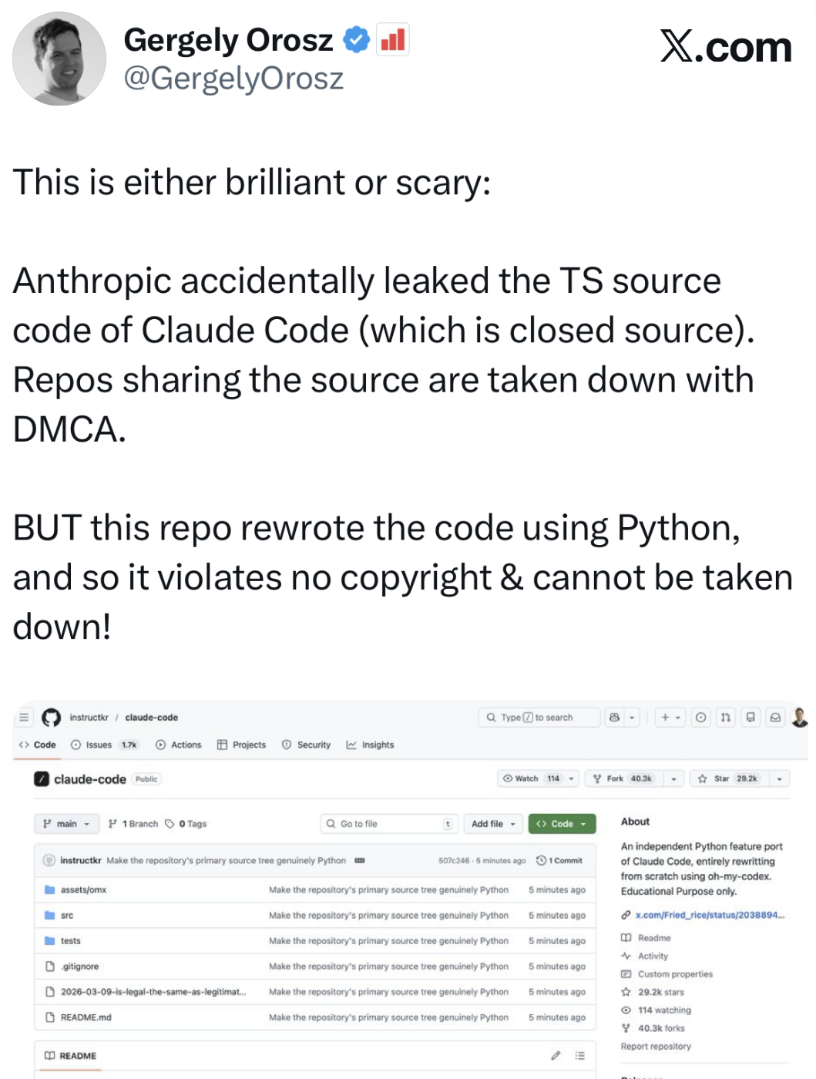Click the issues circle icon in header
The image size is (816, 1079).
pos(700,718)
